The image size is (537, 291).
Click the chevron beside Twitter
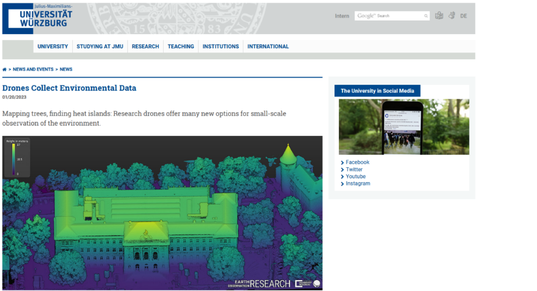coord(342,170)
